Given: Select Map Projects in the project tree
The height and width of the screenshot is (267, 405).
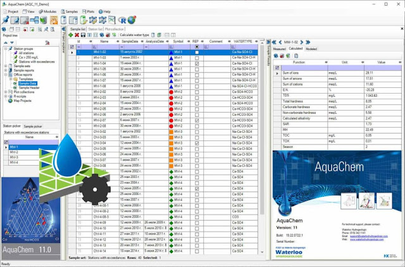Looking at the screenshot, I should coord(22,101).
